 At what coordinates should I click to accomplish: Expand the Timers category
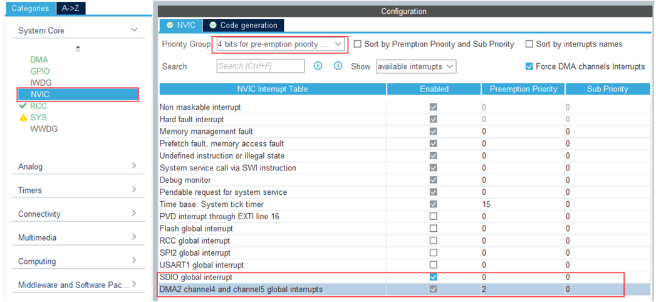coord(133,190)
